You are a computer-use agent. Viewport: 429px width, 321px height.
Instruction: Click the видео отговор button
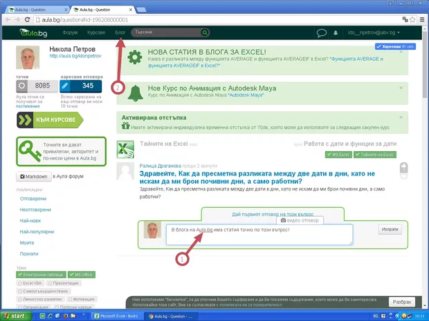300,220
